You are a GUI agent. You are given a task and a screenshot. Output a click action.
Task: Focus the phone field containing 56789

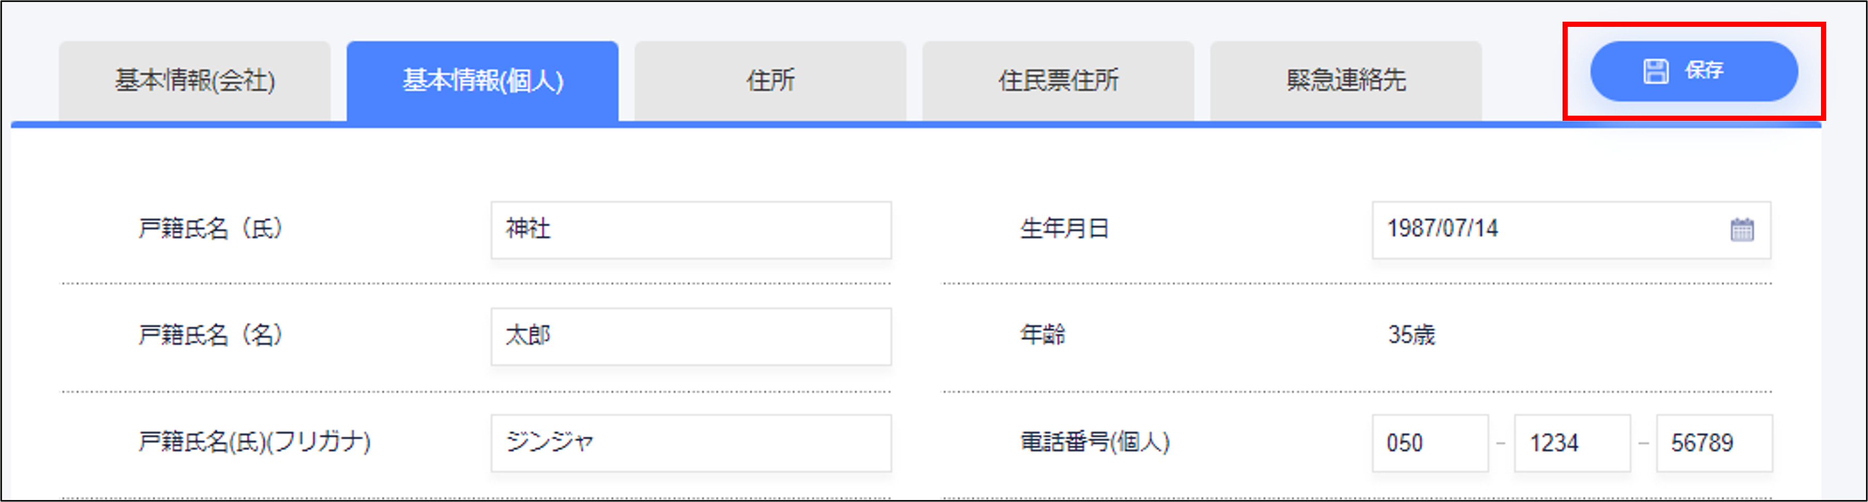tap(1714, 443)
